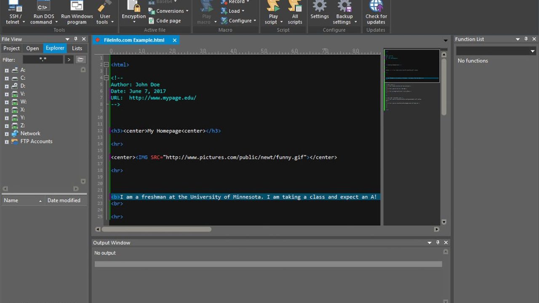Click the browse folder icon beside Filter
Screen dimensions: 539x303
[x=80, y=60]
